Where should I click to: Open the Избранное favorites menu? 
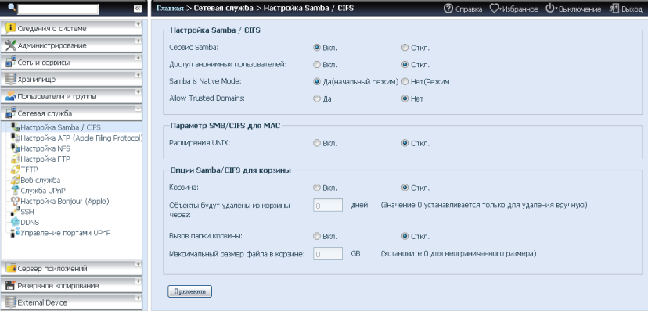(x=520, y=9)
